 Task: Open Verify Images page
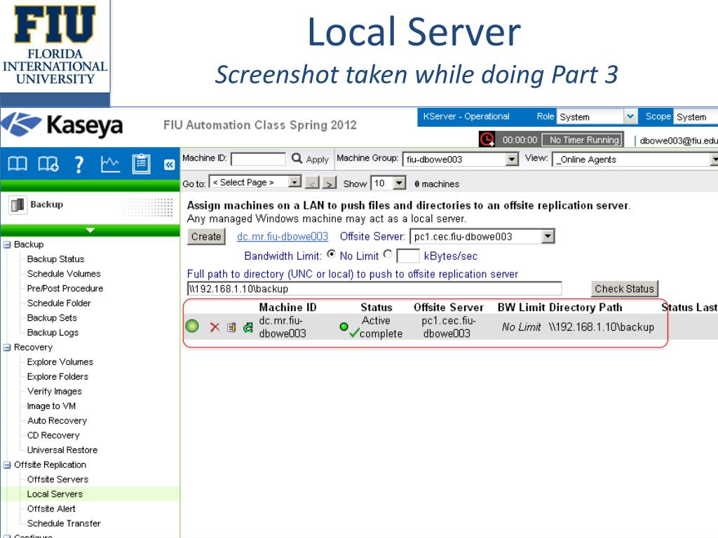[55, 391]
